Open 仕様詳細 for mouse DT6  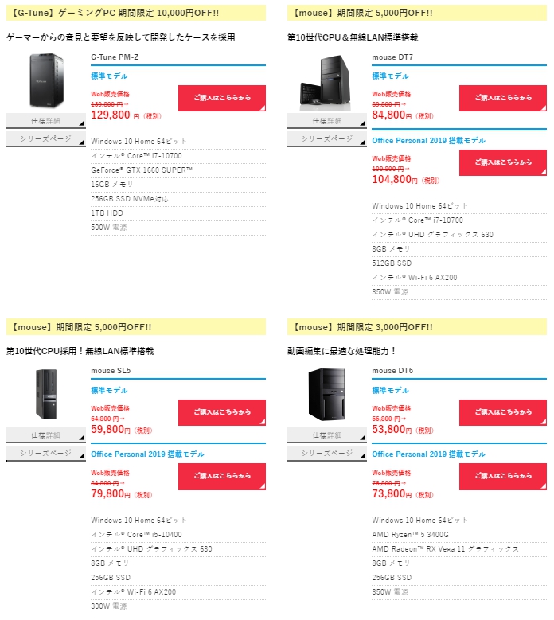[327, 435]
